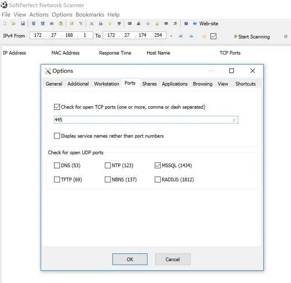Click the Response Time column header
This screenshot has height=283, width=291.
(115, 53)
